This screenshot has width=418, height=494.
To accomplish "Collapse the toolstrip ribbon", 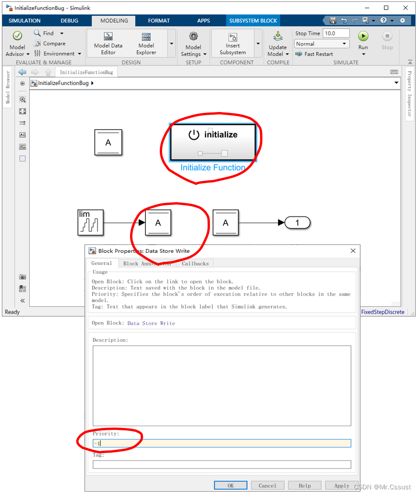I will [410, 62].
